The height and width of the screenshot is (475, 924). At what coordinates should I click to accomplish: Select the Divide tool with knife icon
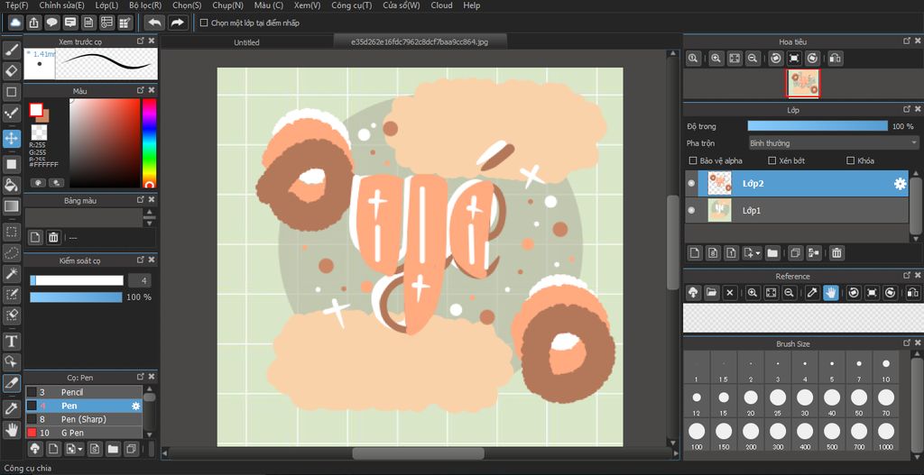[x=12, y=382]
